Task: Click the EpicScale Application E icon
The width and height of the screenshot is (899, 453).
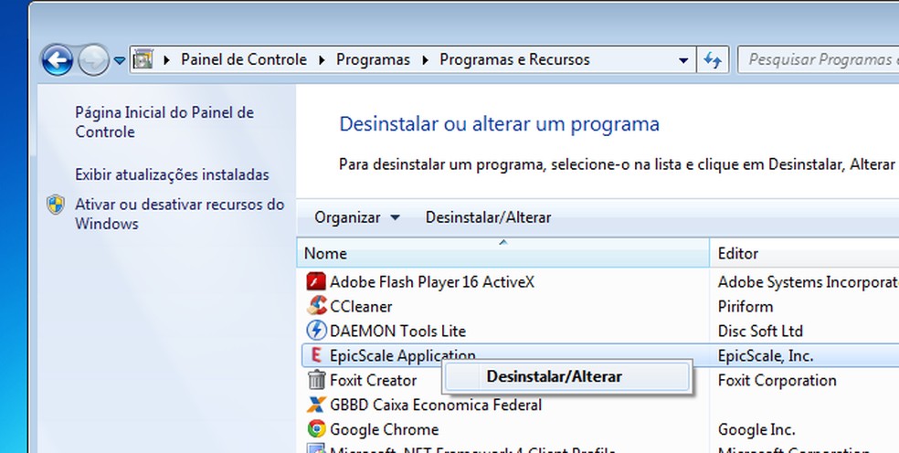Action: (x=316, y=355)
